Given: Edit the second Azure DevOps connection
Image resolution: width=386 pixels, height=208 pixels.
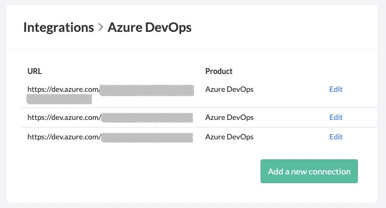Looking at the screenshot, I should (336, 117).
